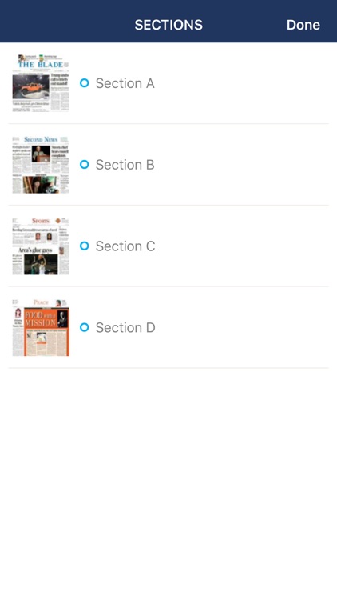Tap THE BLADE masthead in first thumbnail

point(40,65)
